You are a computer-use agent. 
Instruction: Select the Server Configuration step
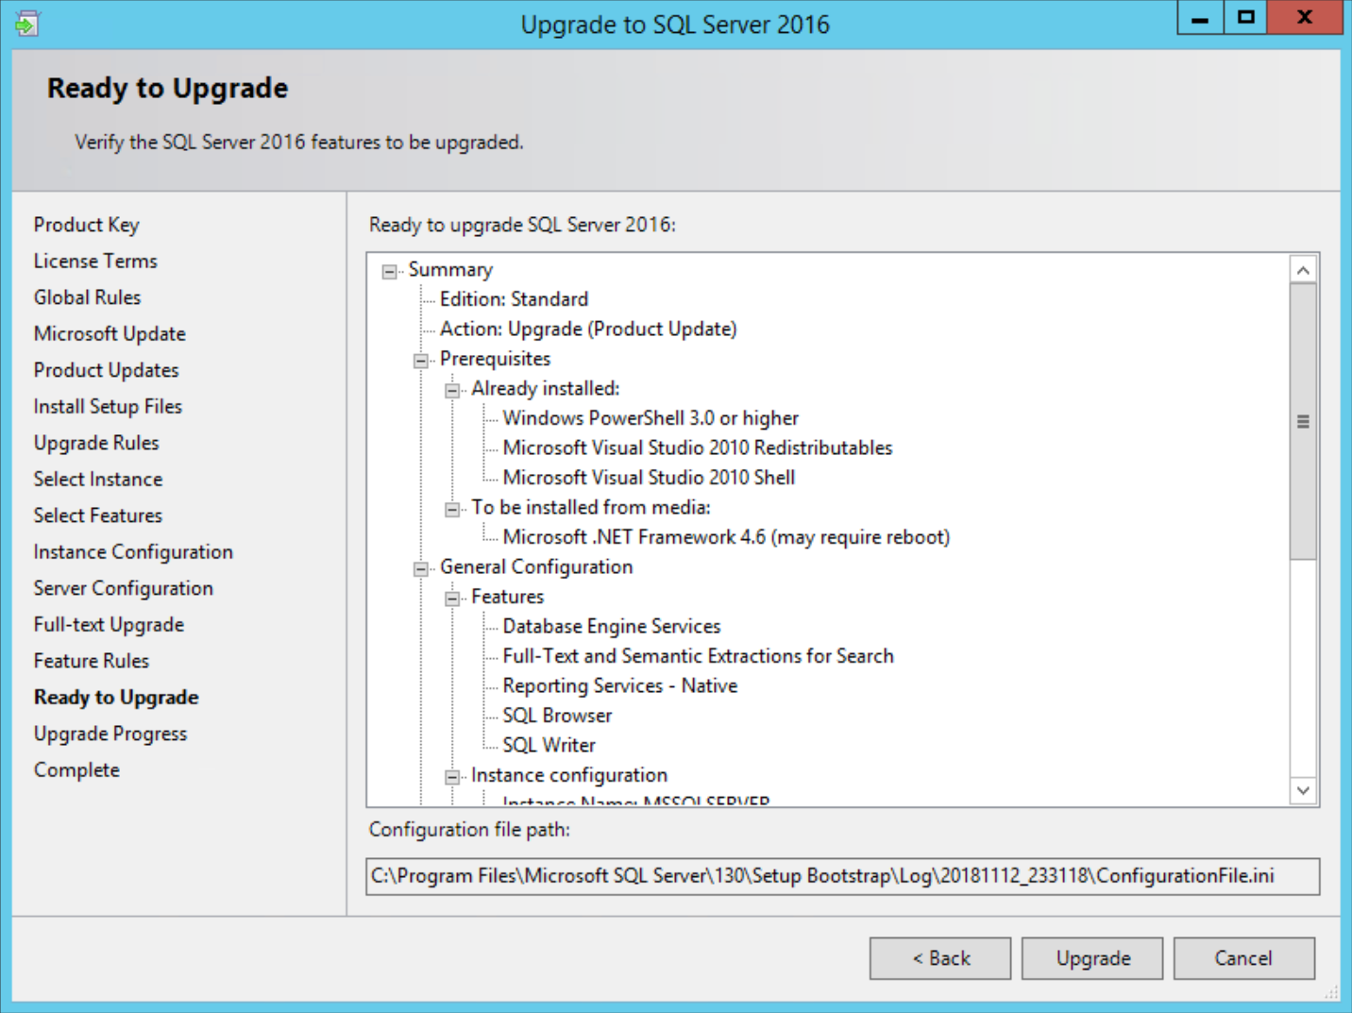(x=124, y=588)
